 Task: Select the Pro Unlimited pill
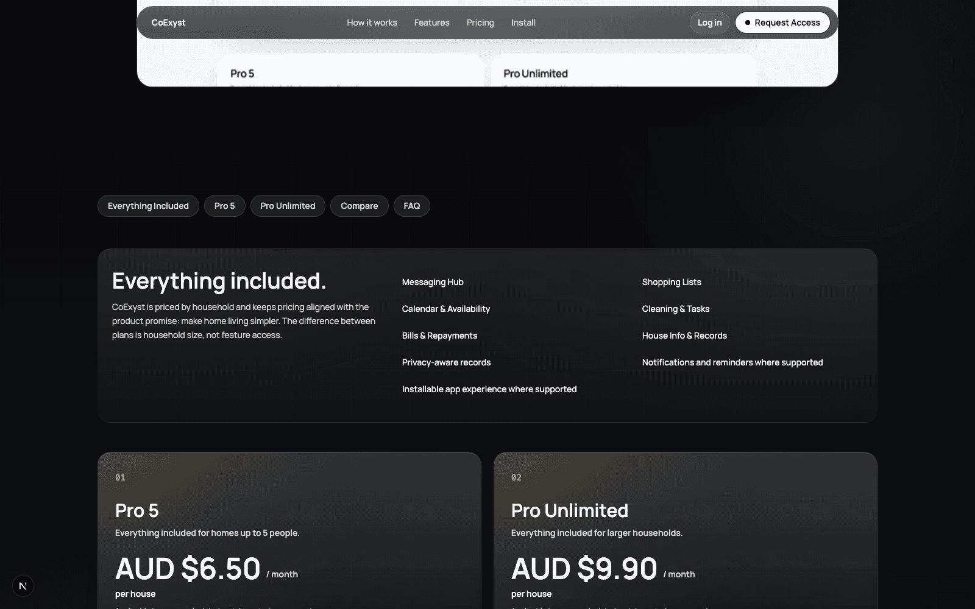tap(288, 206)
